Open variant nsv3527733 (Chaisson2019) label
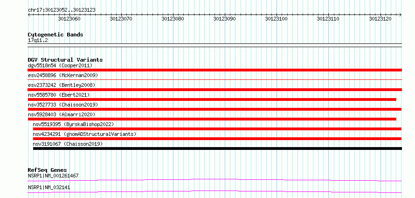This screenshot has width=415, height=198. [63, 105]
